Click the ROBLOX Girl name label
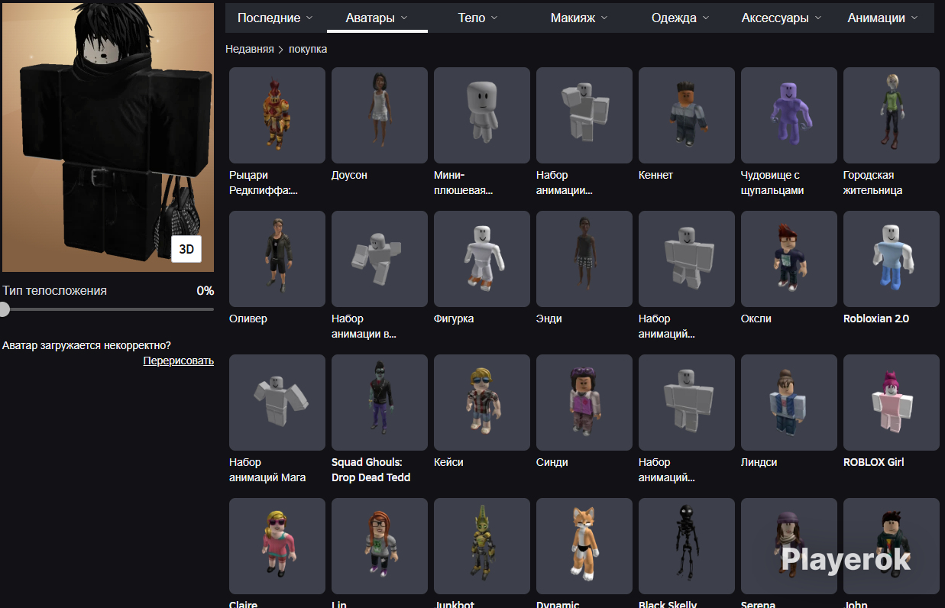945x608 pixels. tap(874, 462)
